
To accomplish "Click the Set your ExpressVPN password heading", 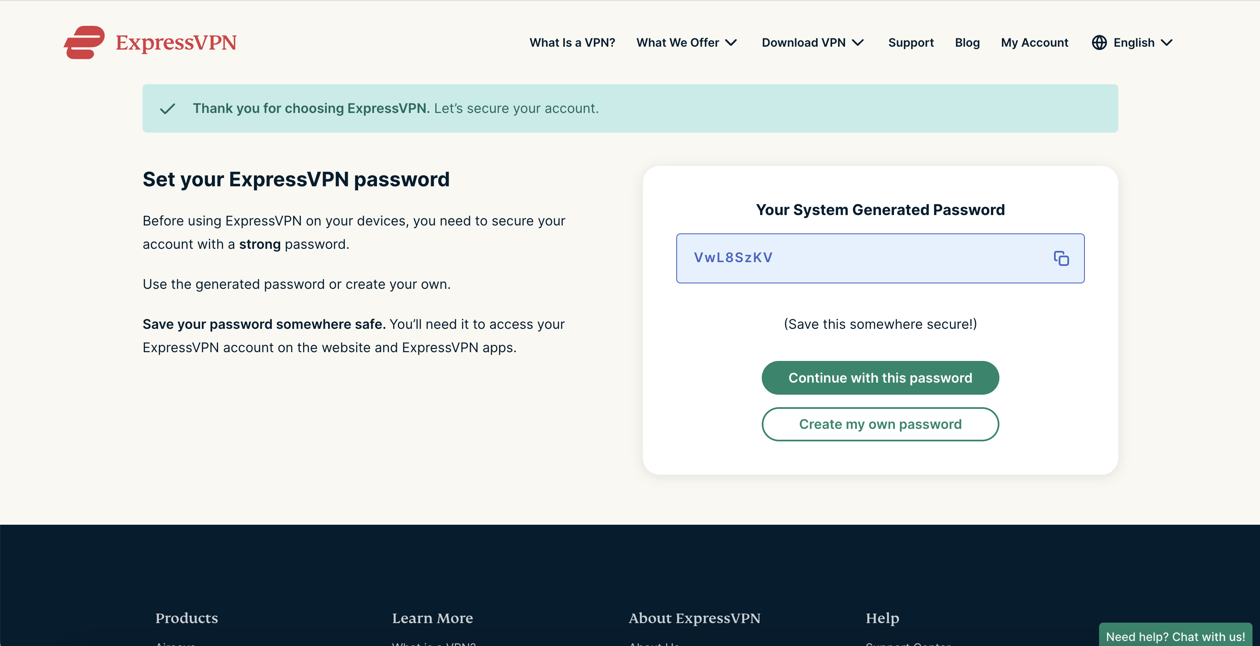I will click(296, 180).
